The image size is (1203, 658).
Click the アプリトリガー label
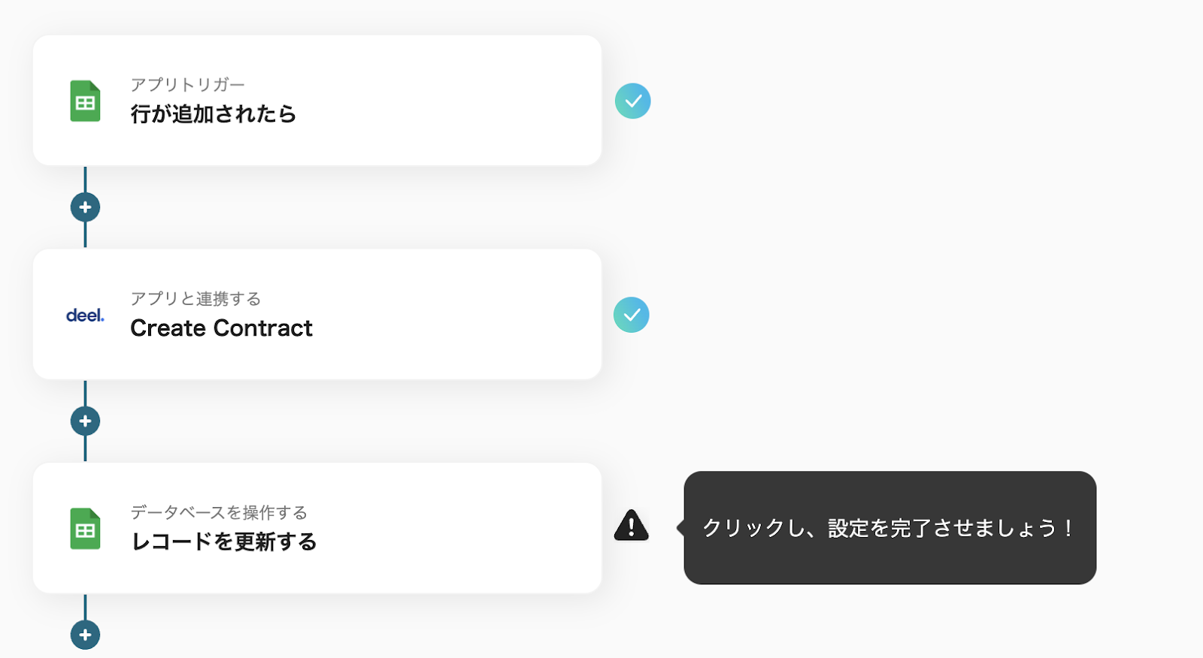[187, 85]
